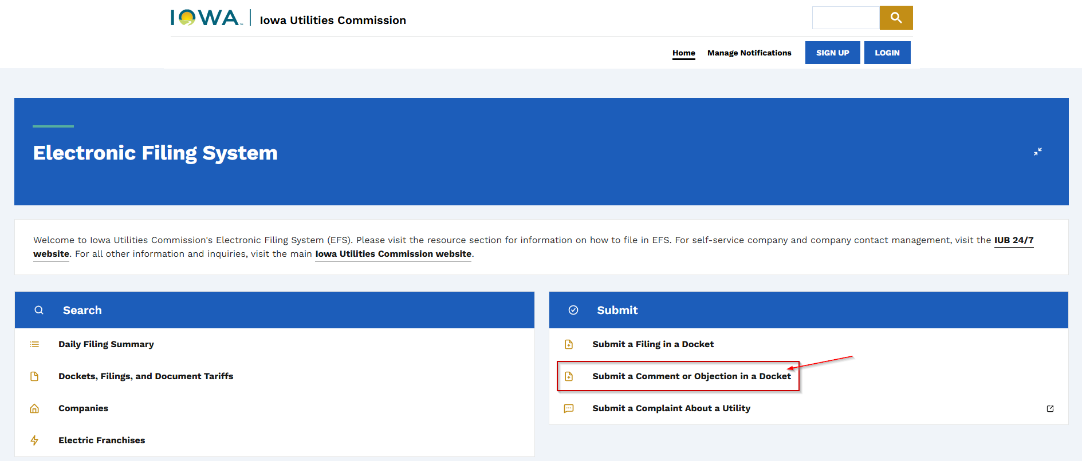Select Submit a Comment or Objection in a Docket
This screenshot has height=461, width=1082.
[x=691, y=376]
